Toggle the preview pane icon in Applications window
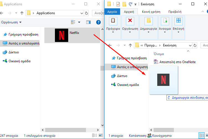 88,22
